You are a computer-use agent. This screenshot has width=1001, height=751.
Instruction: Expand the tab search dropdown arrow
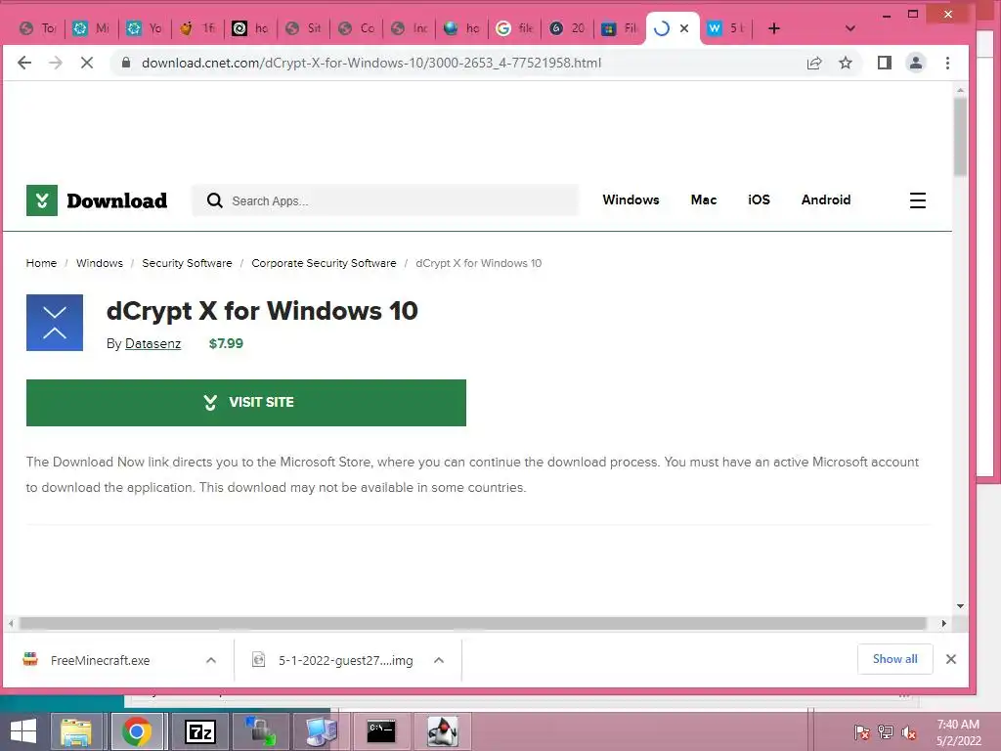click(x=849, y=28)
